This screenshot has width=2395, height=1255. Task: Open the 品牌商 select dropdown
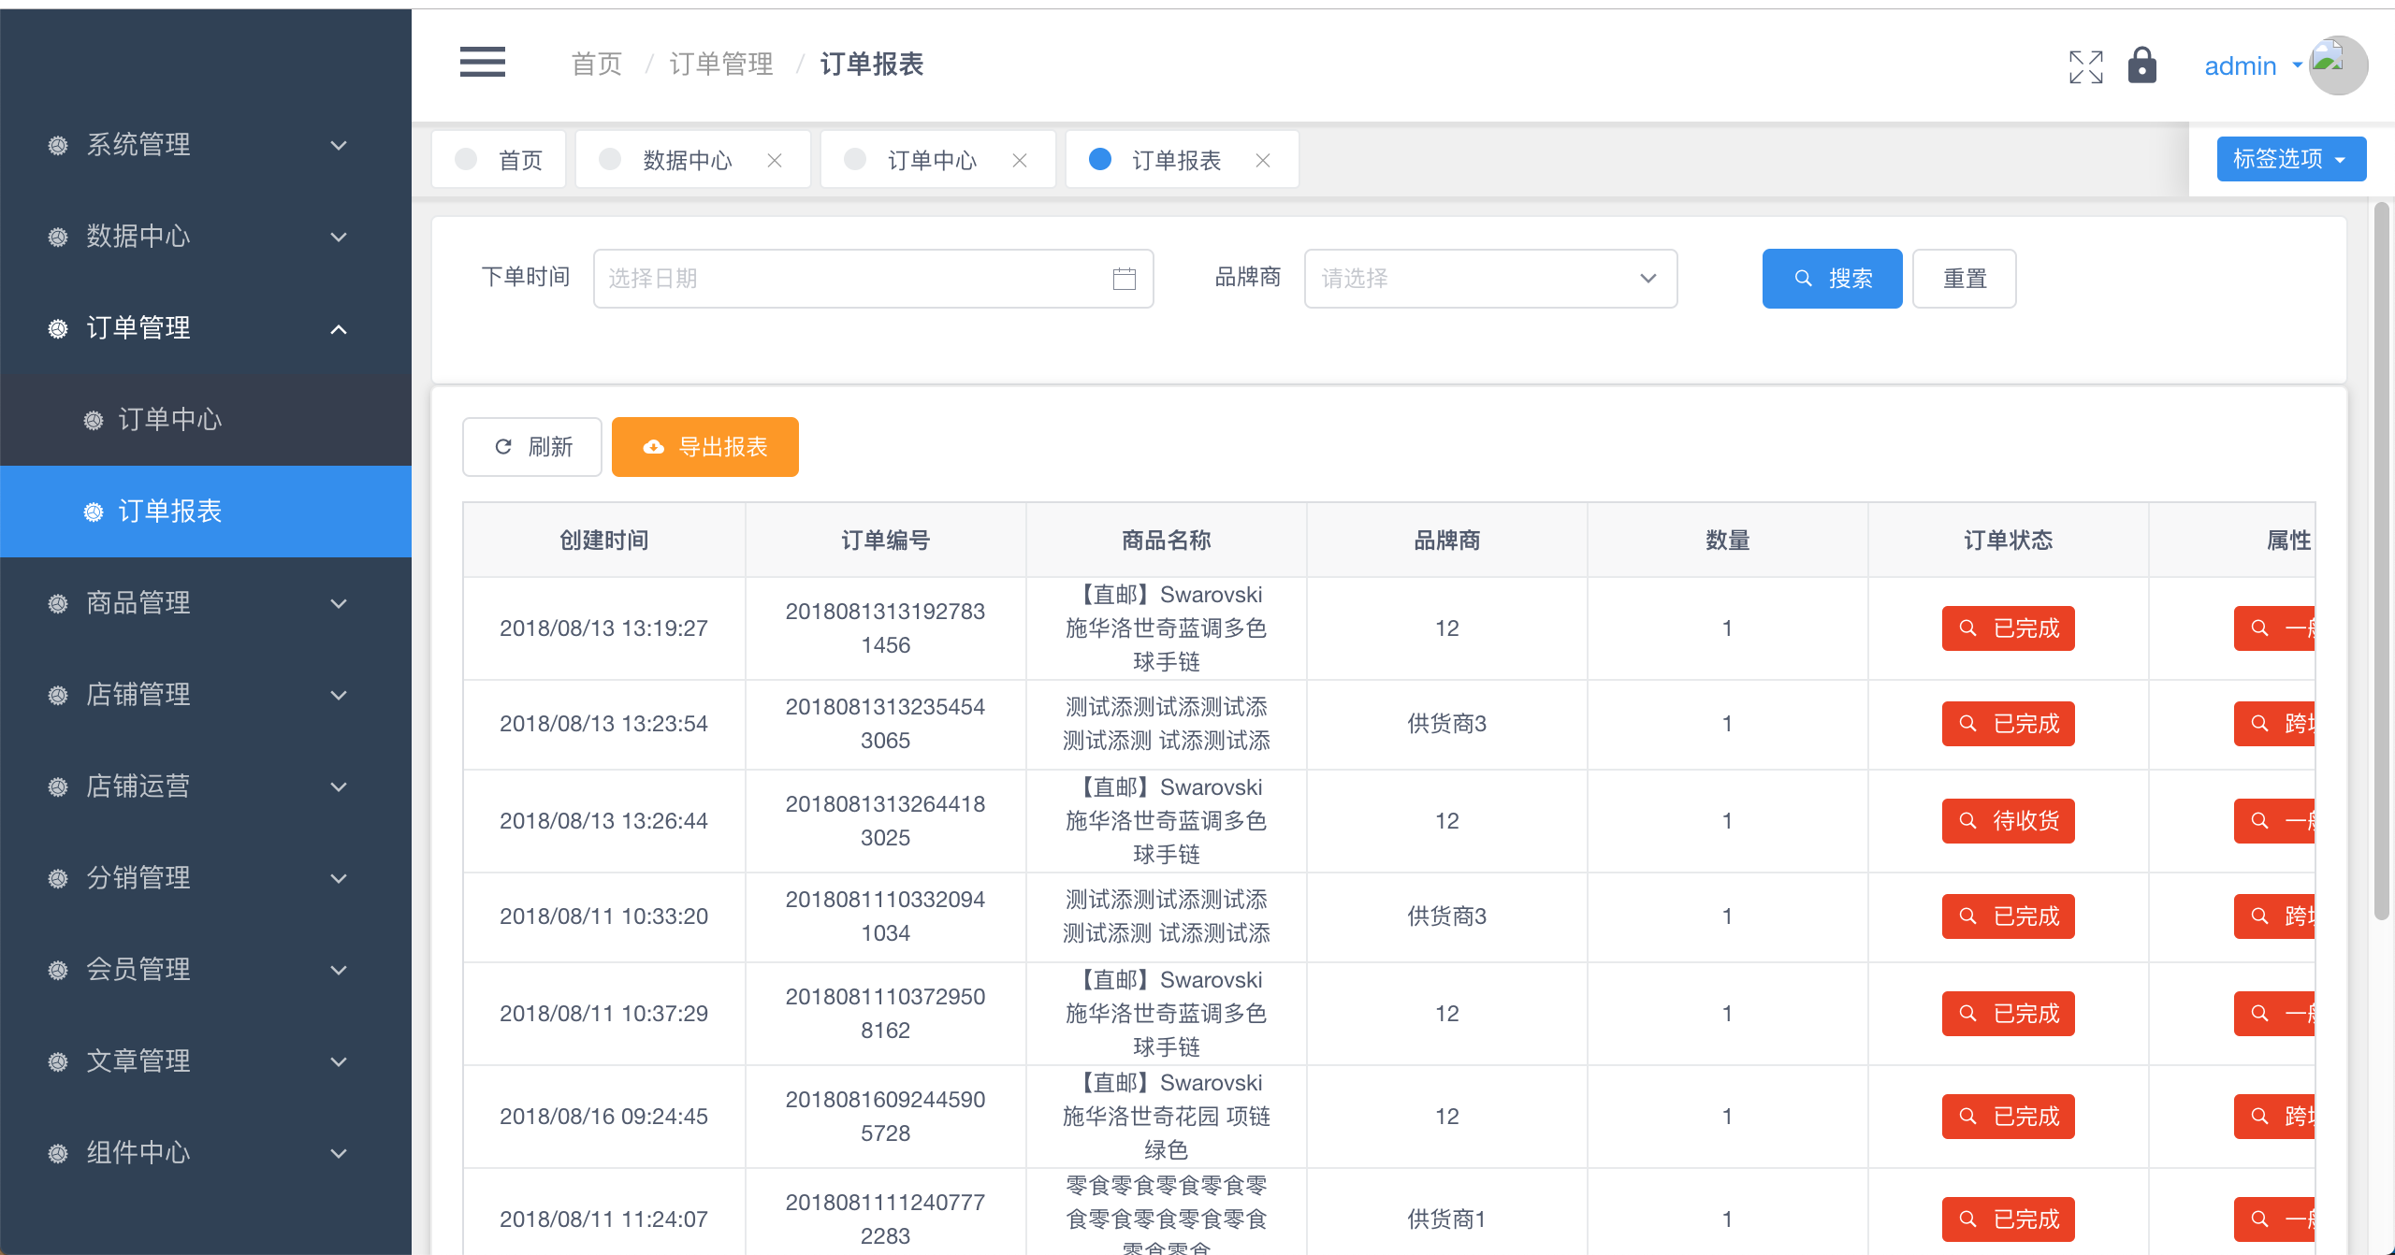(x=1489, y=279)
